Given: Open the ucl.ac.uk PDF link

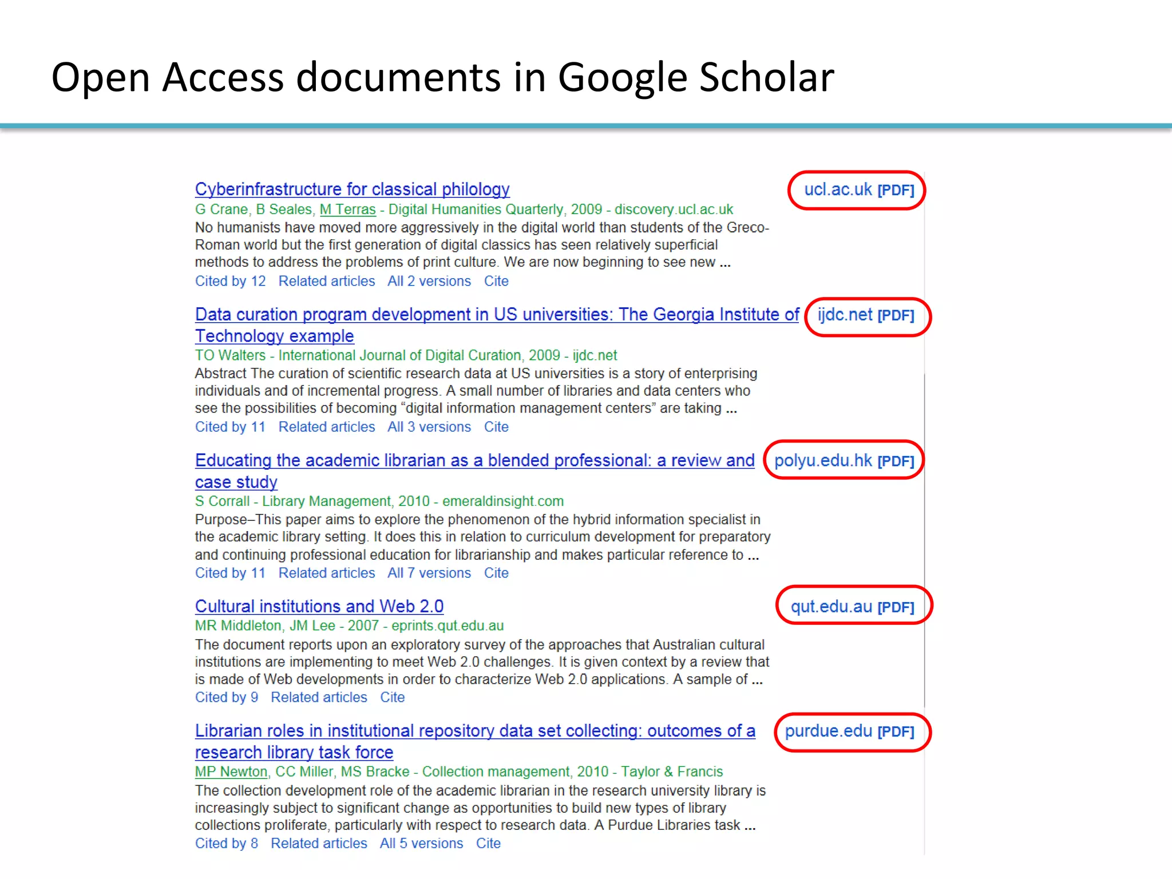Looking at the screenshot, I should point(859,190).
